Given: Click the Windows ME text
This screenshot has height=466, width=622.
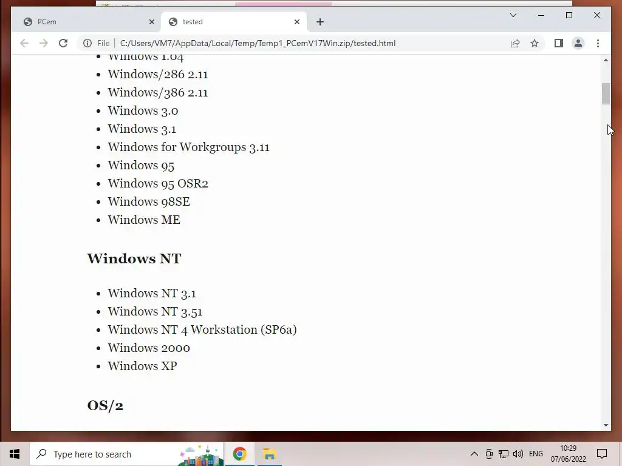Looking at the screenshot, I should click(144, 220).
